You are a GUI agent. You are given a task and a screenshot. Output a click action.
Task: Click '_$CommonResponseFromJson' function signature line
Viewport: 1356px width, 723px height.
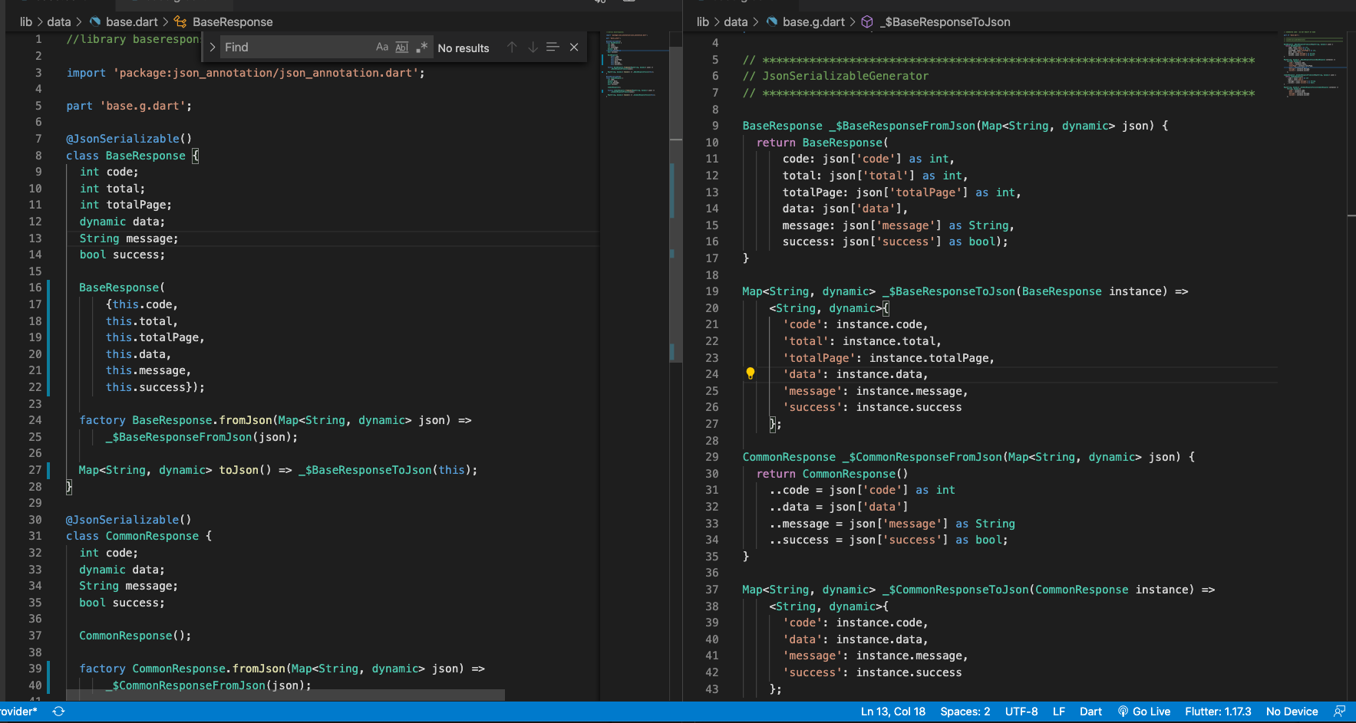coord(968,457)
